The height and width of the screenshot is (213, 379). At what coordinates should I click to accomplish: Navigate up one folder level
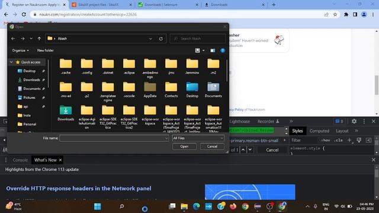point(39,38)
